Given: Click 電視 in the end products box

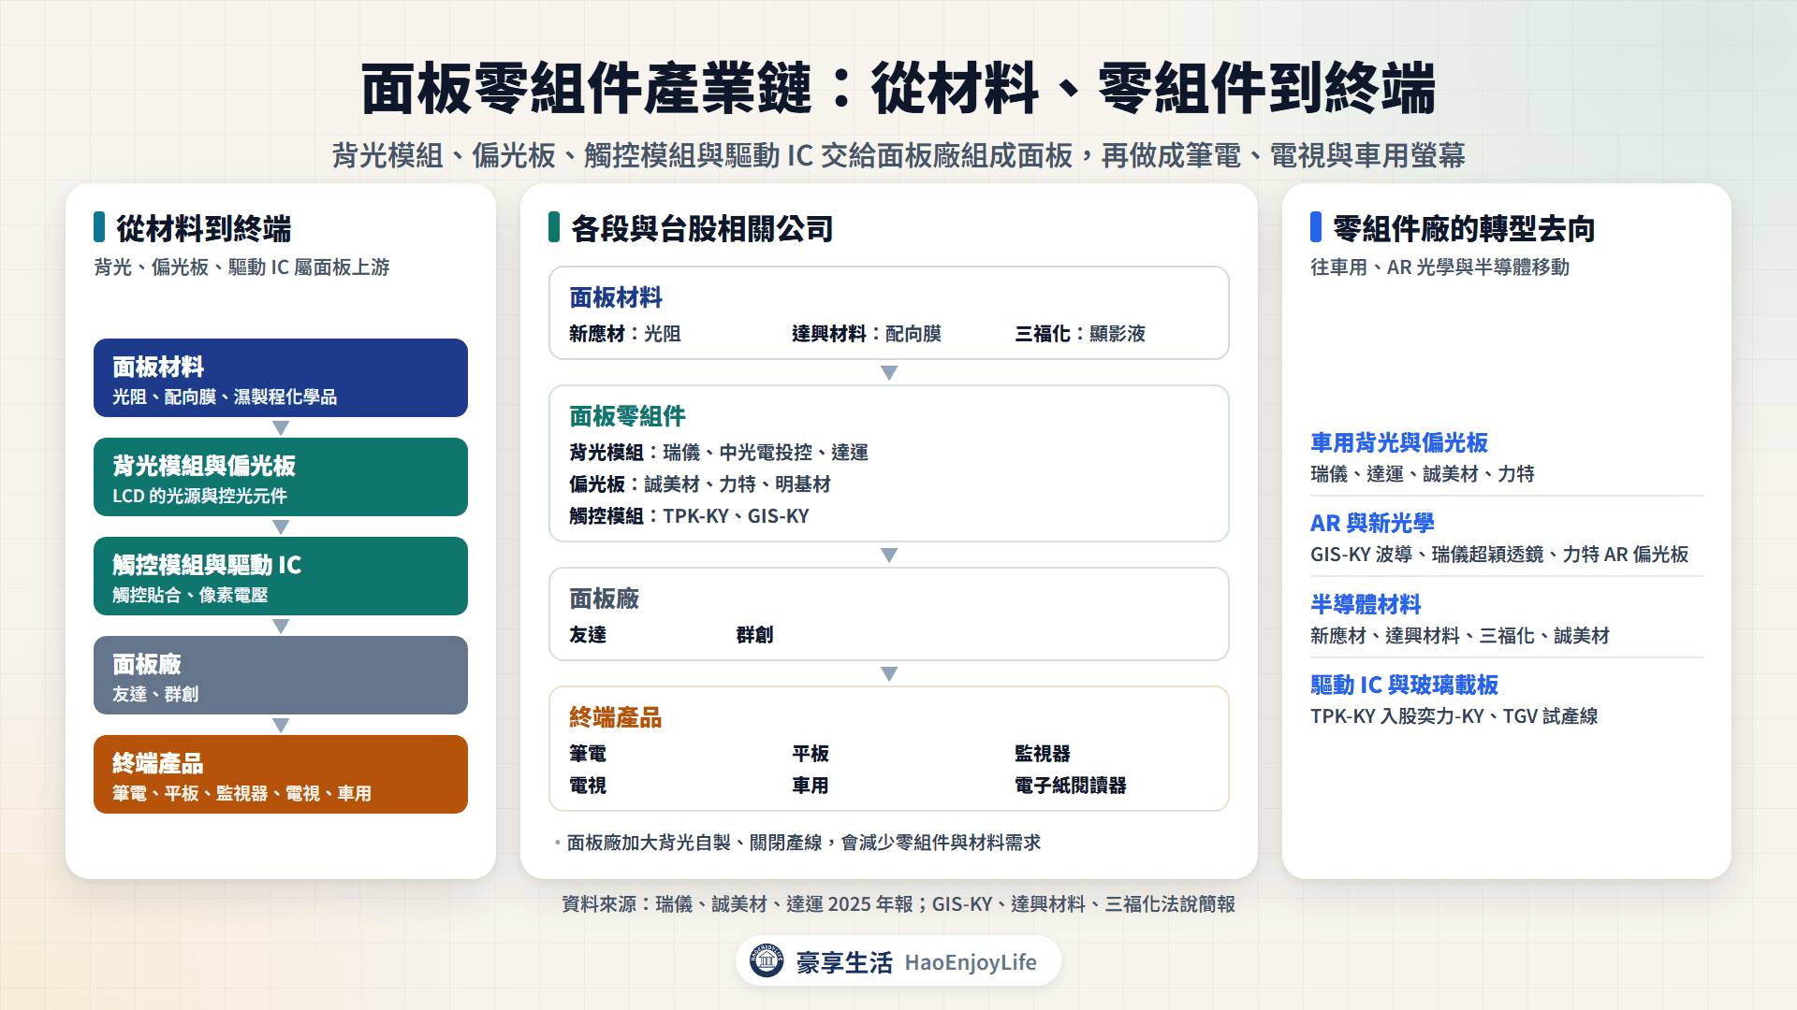Looking at the screenshot, I should 588,786.
